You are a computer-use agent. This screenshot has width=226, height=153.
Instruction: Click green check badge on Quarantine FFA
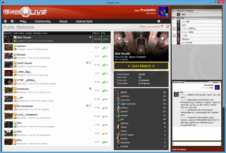click(15, 131)
